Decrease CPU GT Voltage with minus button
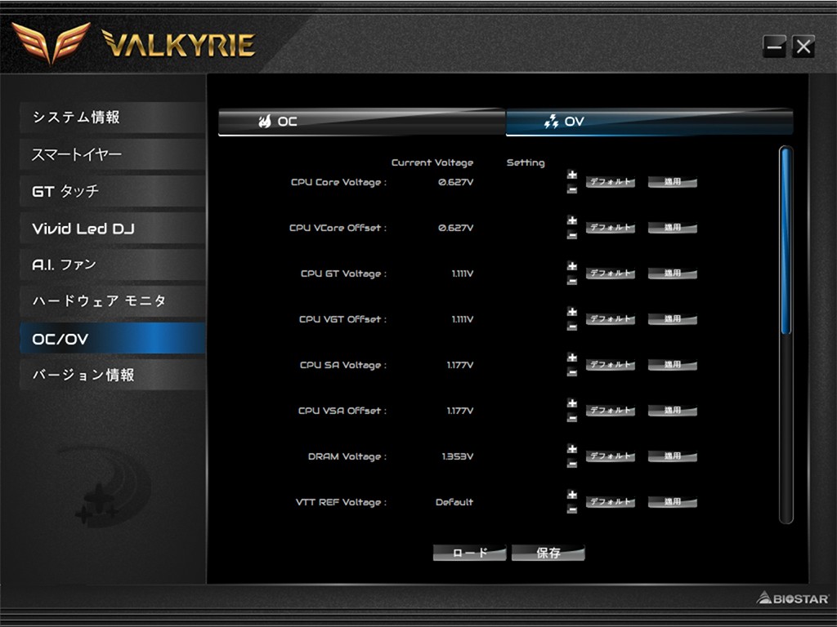The image size is (837, 627). 571,281
